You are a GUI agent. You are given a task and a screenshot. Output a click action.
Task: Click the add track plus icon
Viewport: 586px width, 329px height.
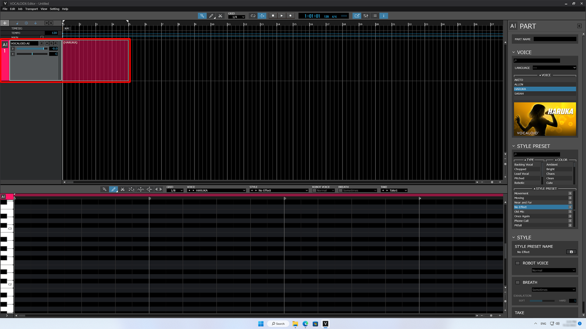(x=5, y=23)
